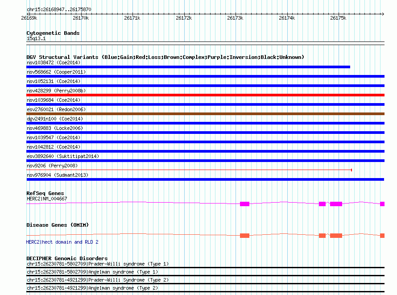This screenshot has height=295, width=397.
Task: Click the Disease Genes (OMIM) track heading
Action: (x=58, y=225)
